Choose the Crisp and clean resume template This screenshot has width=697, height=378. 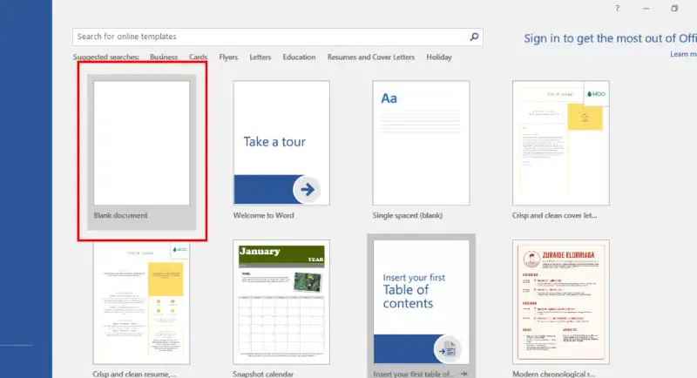click(141, 302)
